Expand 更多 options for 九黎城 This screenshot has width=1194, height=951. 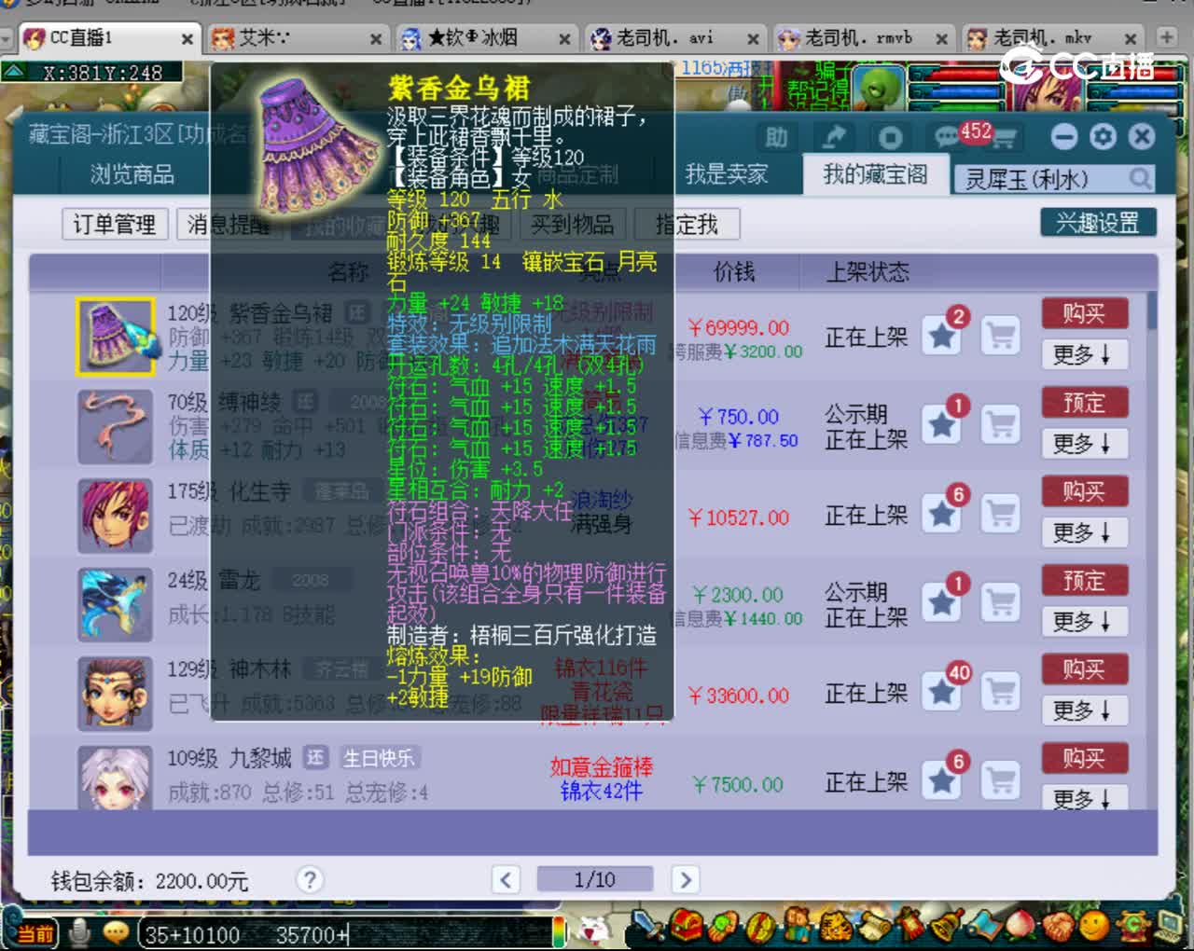(1084, 797)
